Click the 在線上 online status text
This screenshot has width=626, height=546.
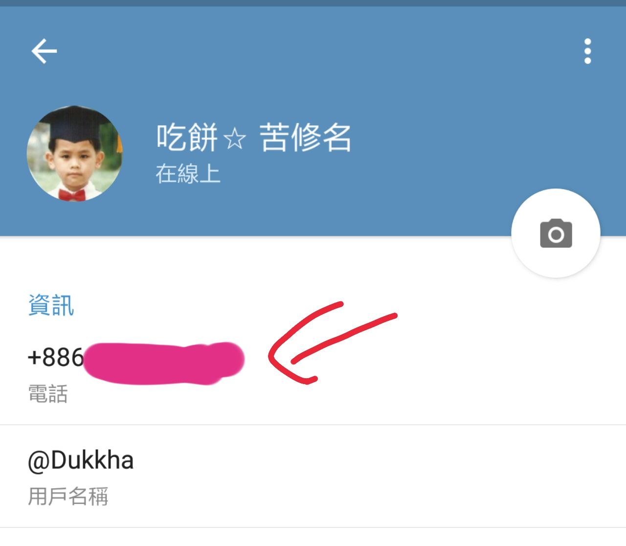tap(188, 174)
